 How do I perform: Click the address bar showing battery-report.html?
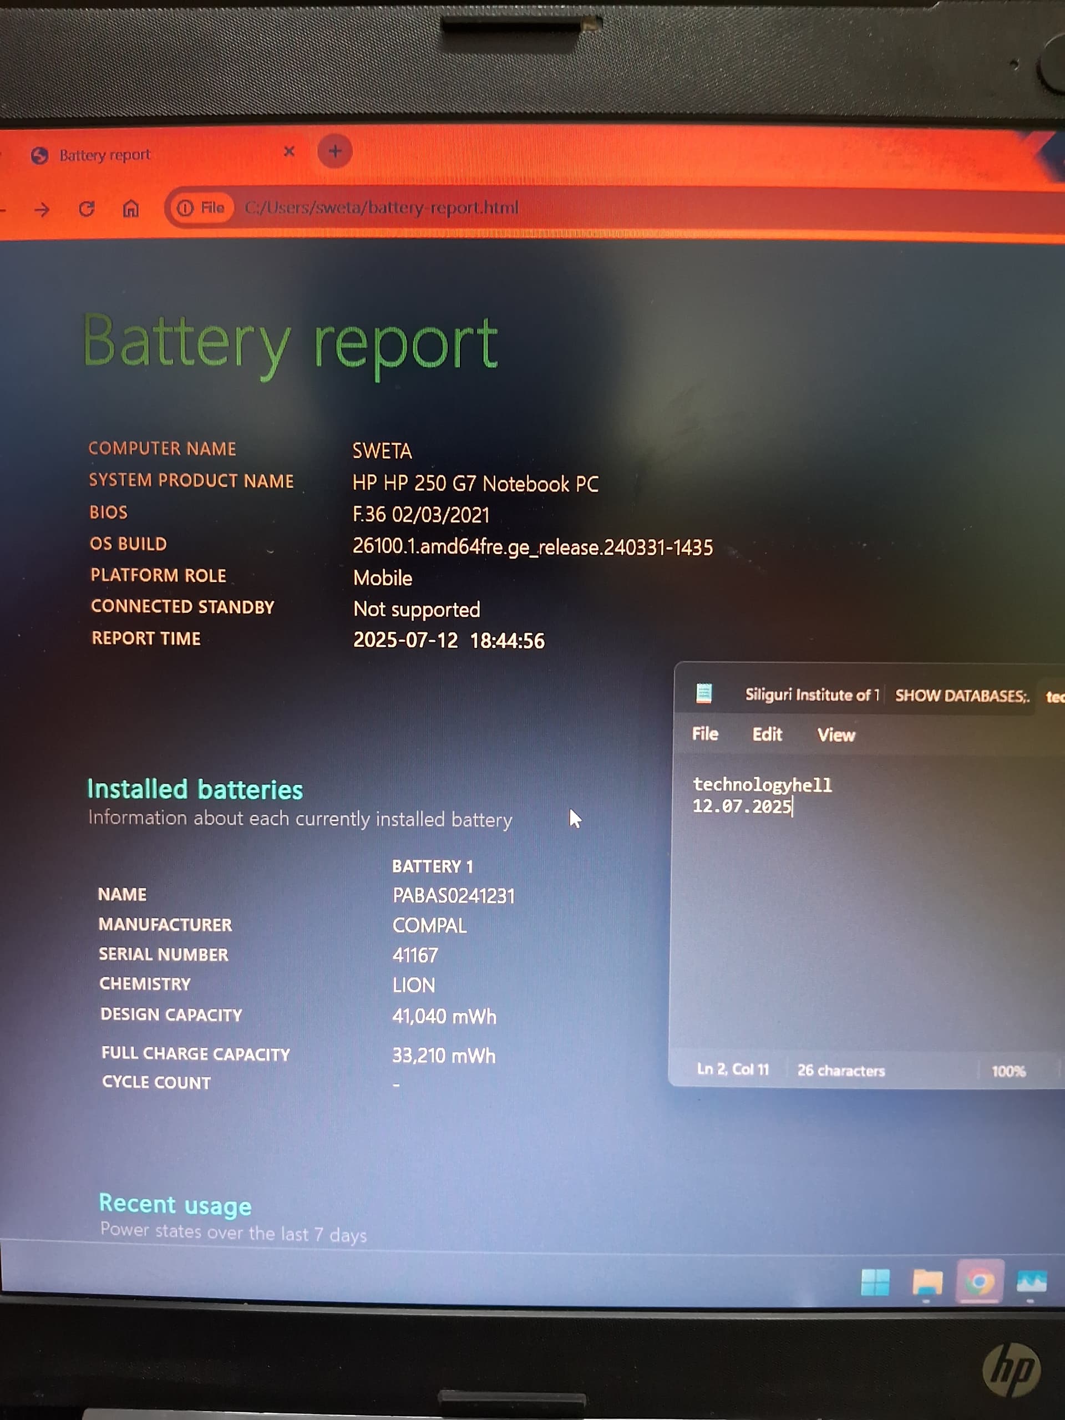[381, 207]
